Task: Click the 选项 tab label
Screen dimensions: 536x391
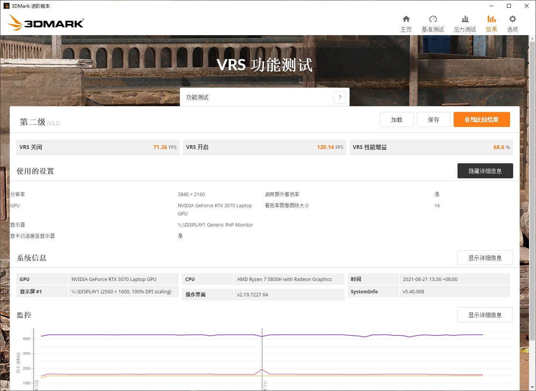Action: [x=512, y=29]
